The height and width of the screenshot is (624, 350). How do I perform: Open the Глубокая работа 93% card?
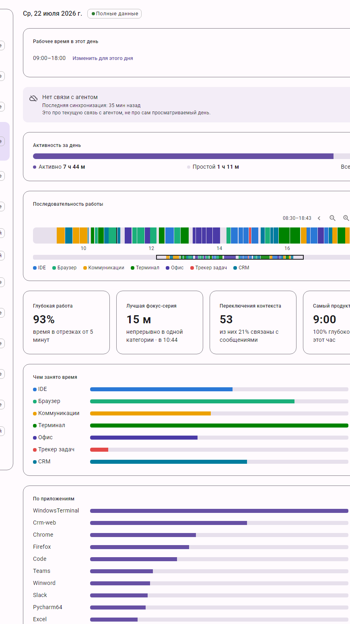(x=66, y=322)
